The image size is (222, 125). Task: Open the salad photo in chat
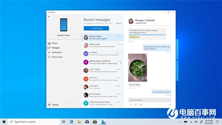pyautogui.click(x=138, y=68)
